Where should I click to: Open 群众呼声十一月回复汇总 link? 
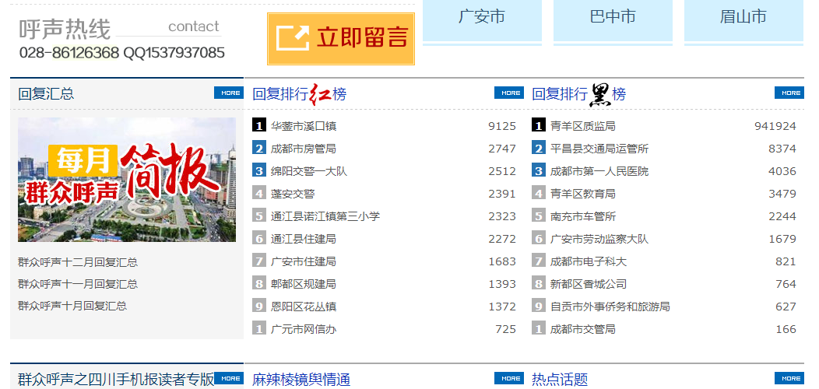[x=78, y=284]
